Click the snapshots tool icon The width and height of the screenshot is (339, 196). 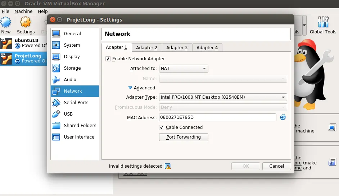(x=332, y=162)
